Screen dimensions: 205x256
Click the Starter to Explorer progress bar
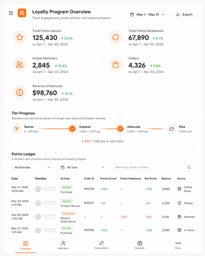point(54,129)
